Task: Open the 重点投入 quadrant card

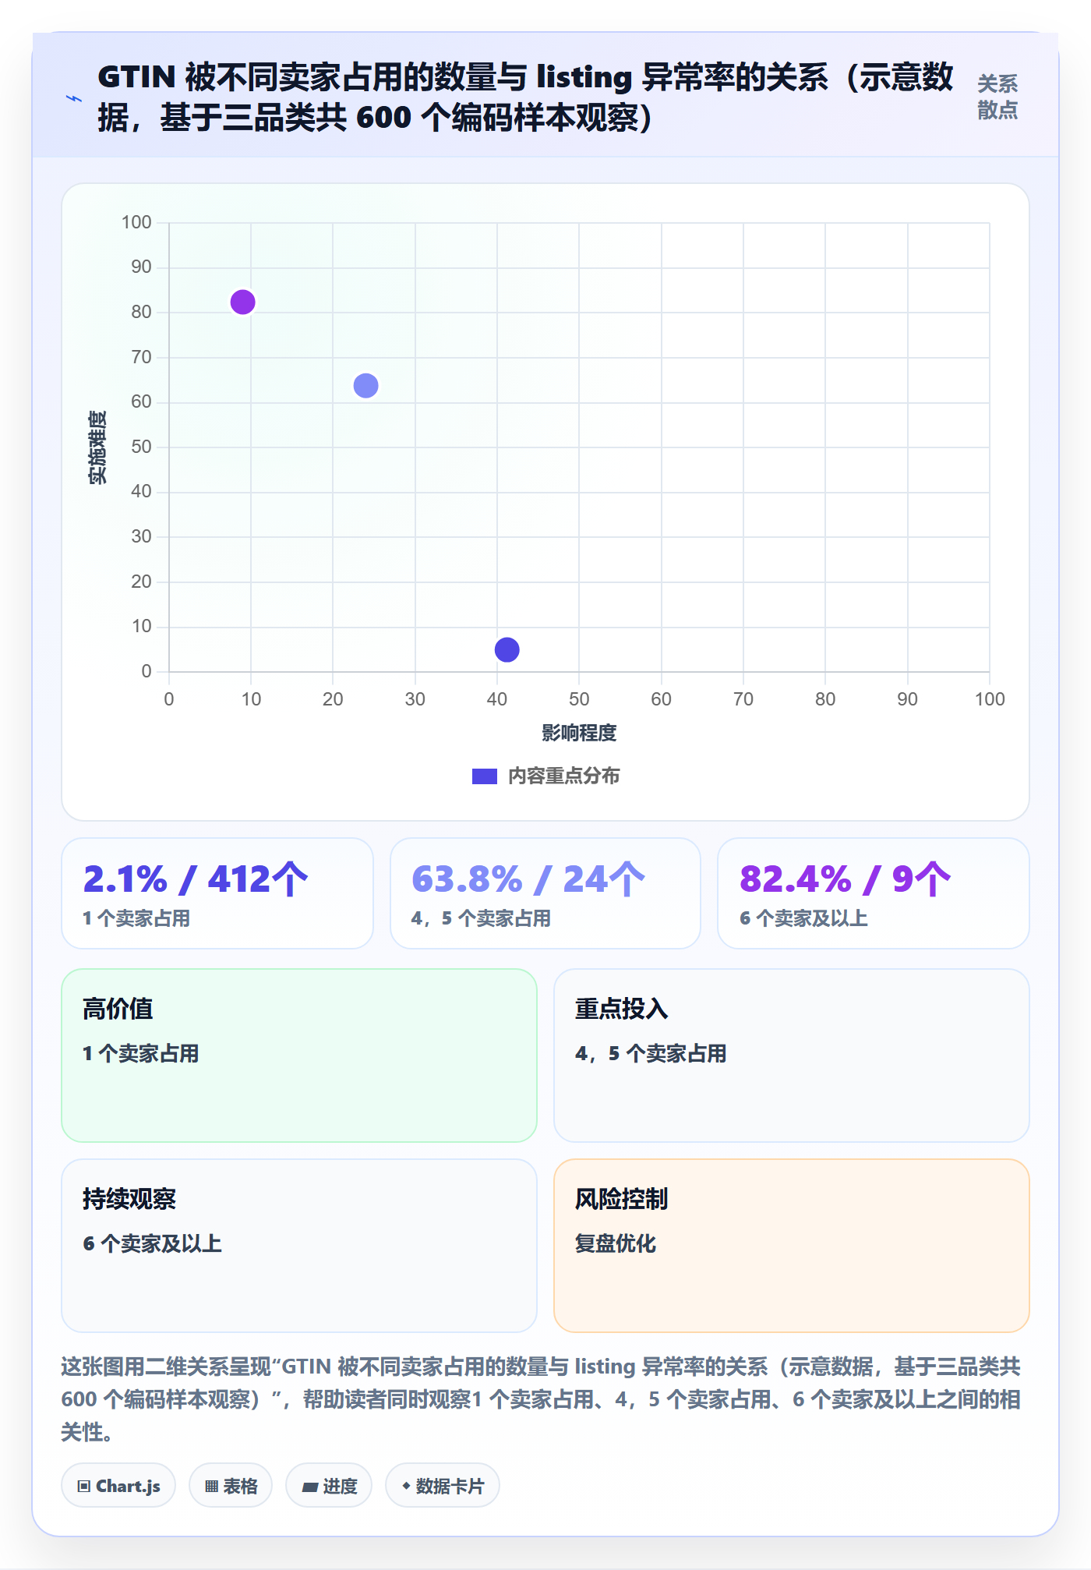Action: [792, 1056]
